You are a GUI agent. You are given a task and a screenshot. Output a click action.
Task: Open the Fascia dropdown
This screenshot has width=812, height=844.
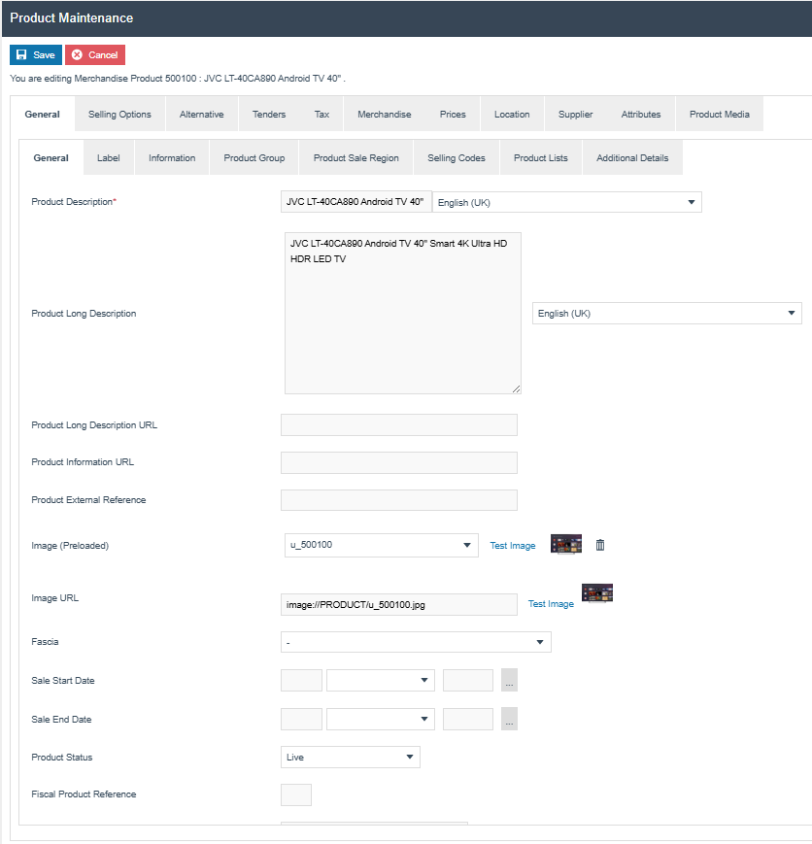[416, 642]
